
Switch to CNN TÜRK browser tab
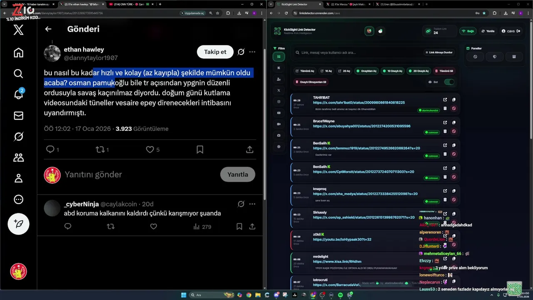click(131, 4)
